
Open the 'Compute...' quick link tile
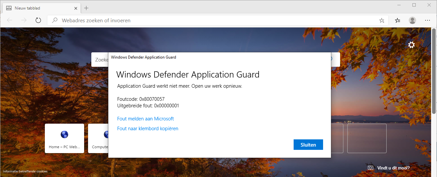[x=98, y=138]
